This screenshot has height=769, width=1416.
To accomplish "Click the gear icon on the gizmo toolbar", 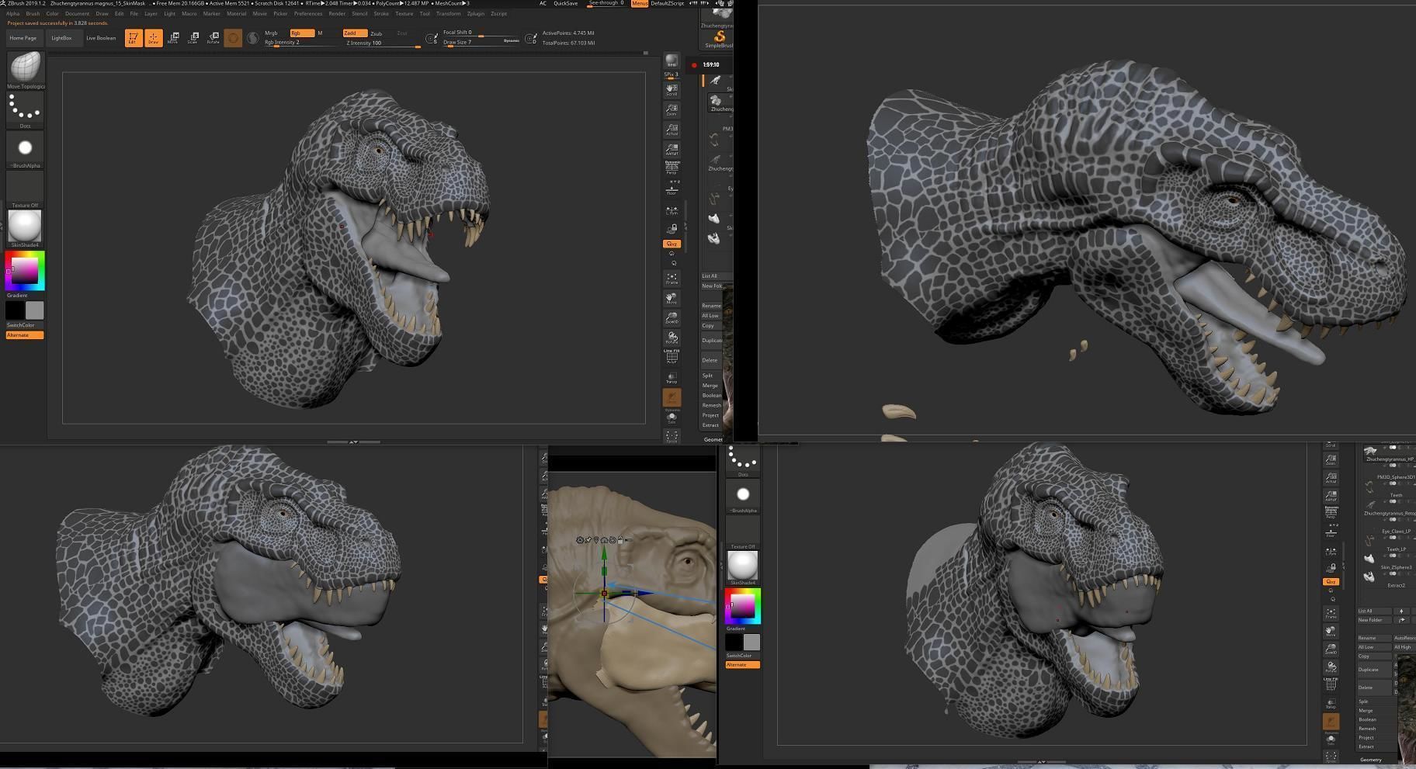I will click(580, 539).
